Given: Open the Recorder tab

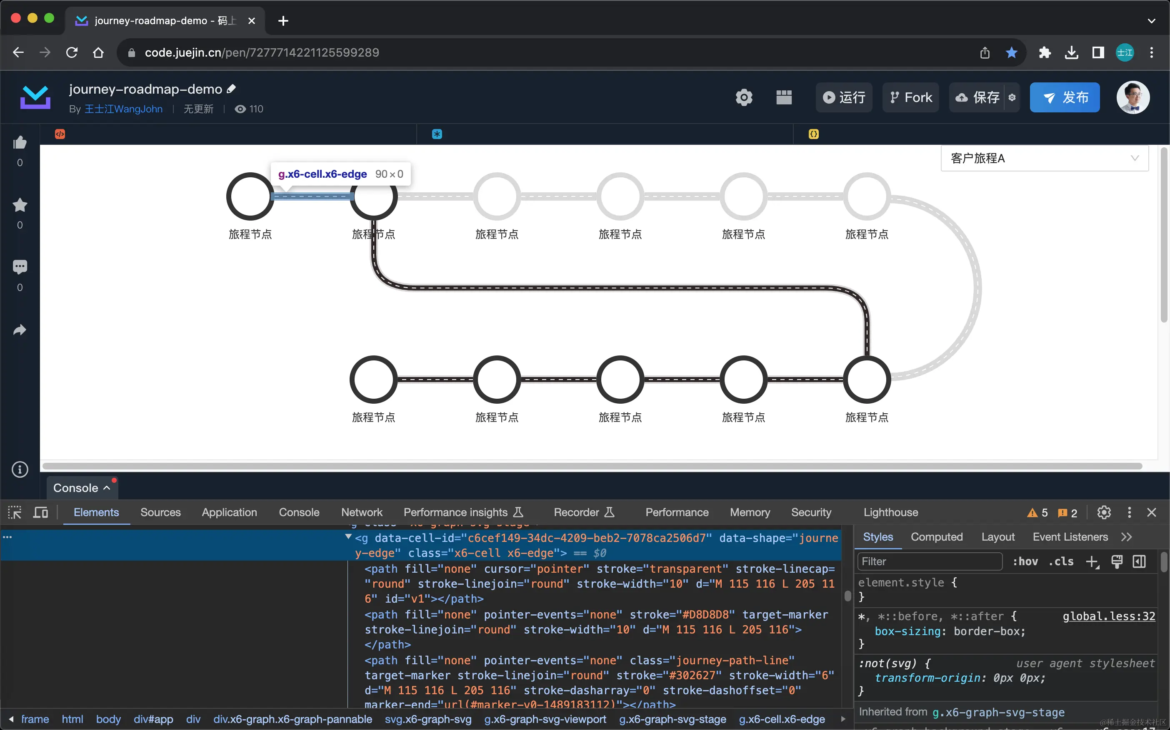Looking at the screenshot, I should tap(584, 512).
